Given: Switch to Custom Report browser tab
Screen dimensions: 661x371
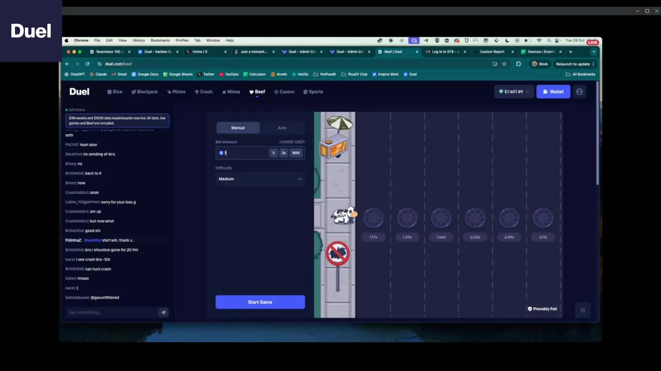Looking at the screenshot, I should coord(492,52).
